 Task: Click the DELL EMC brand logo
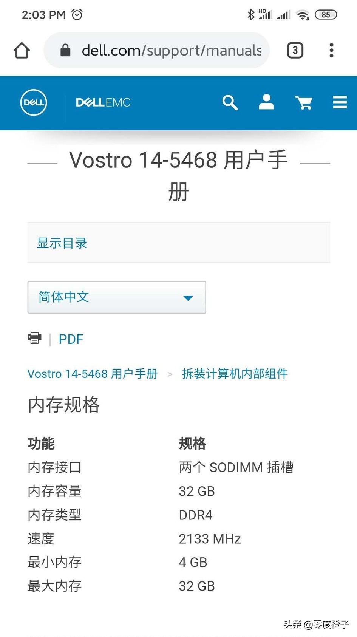coord(103,102)
